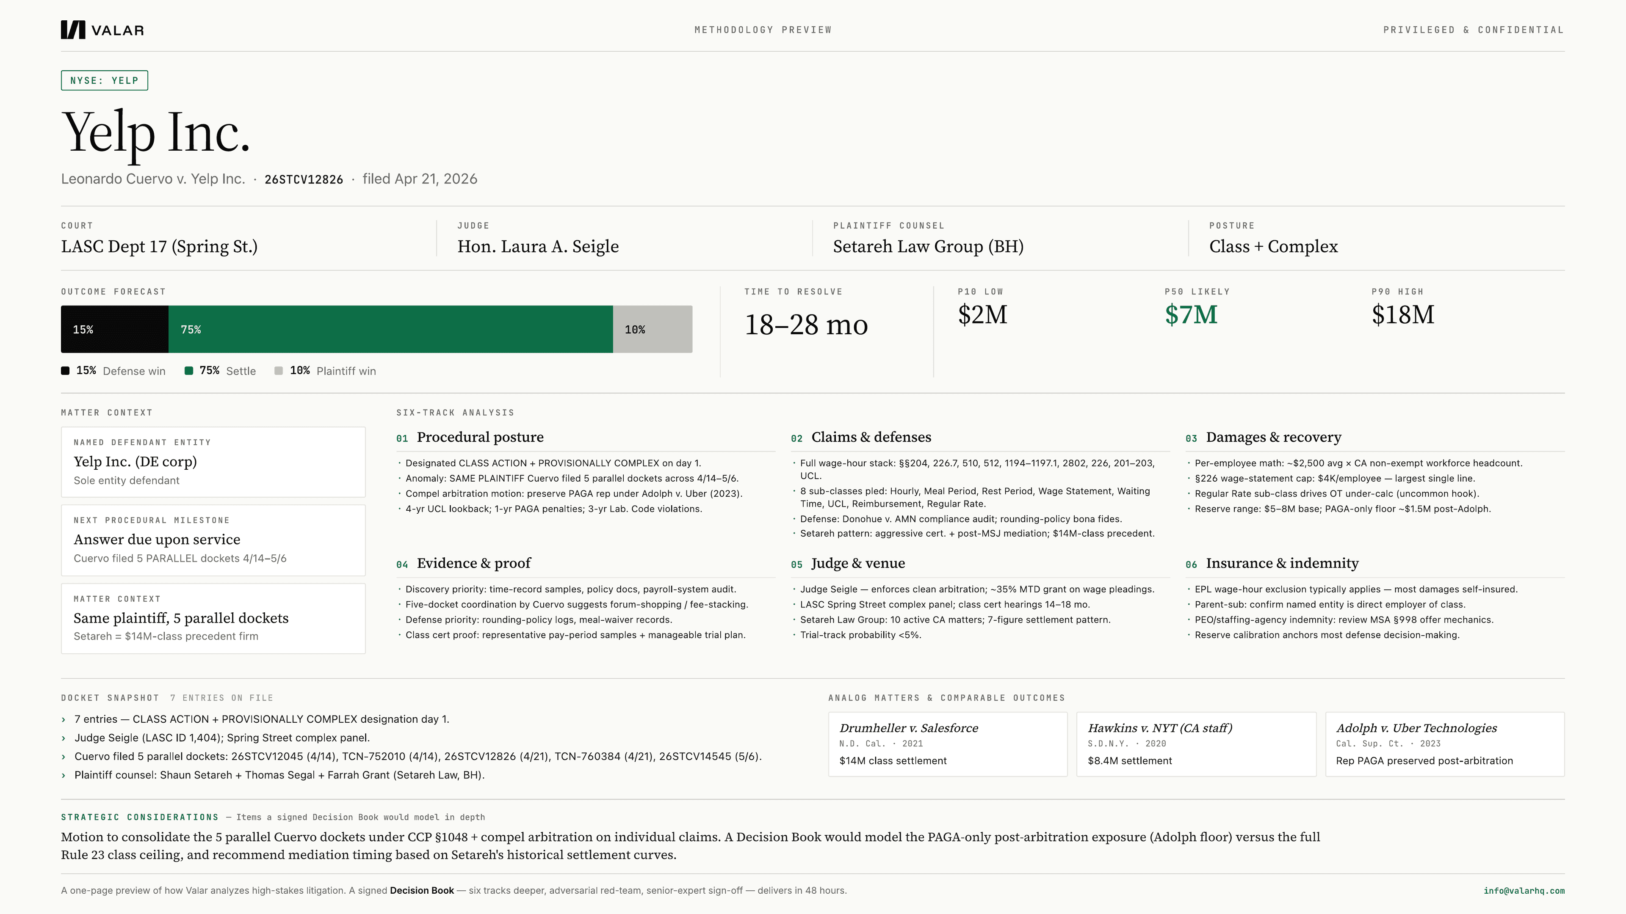This screenshot has width=1626, height=914.
Task: Select the gray 10% plaintiff win bar segment
Action: point(653,329)
